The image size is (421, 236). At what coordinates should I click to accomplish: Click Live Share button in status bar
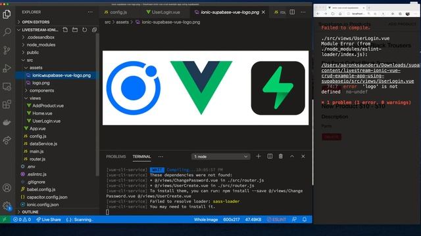49,220
